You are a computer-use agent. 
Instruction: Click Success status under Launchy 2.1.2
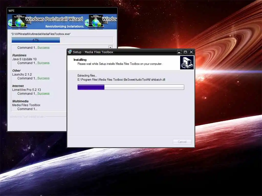[x=43, y=78]
